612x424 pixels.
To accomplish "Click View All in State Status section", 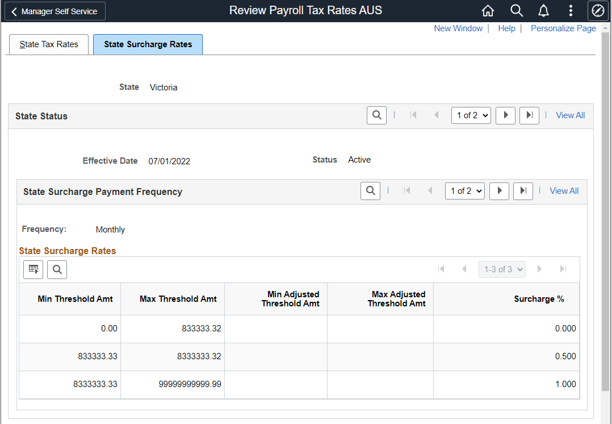I will tap(570, 115).
